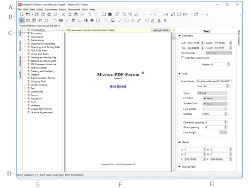Expand the Preferences bookmark

pos(25,40)
